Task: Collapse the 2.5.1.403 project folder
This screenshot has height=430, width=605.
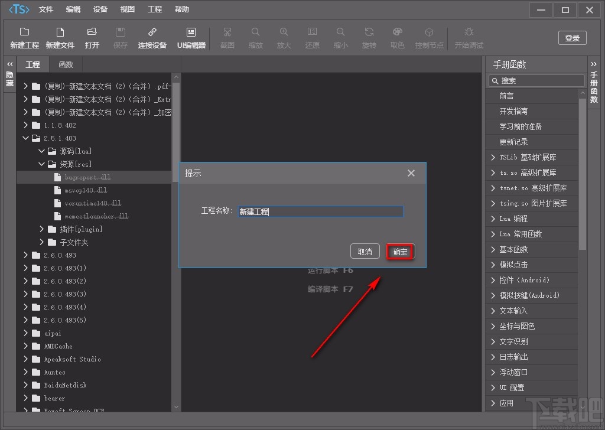Action: [25, 138]
